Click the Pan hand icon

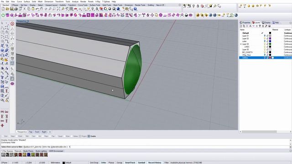pyautogui.click(x=42, y=9)
